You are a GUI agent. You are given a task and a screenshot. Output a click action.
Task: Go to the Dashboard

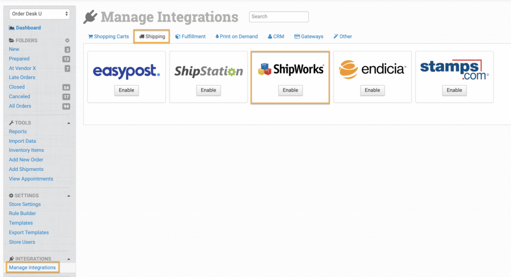pos(28,28)
